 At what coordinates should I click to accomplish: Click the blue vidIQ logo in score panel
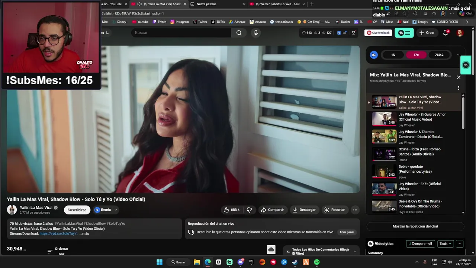[374, 55]
